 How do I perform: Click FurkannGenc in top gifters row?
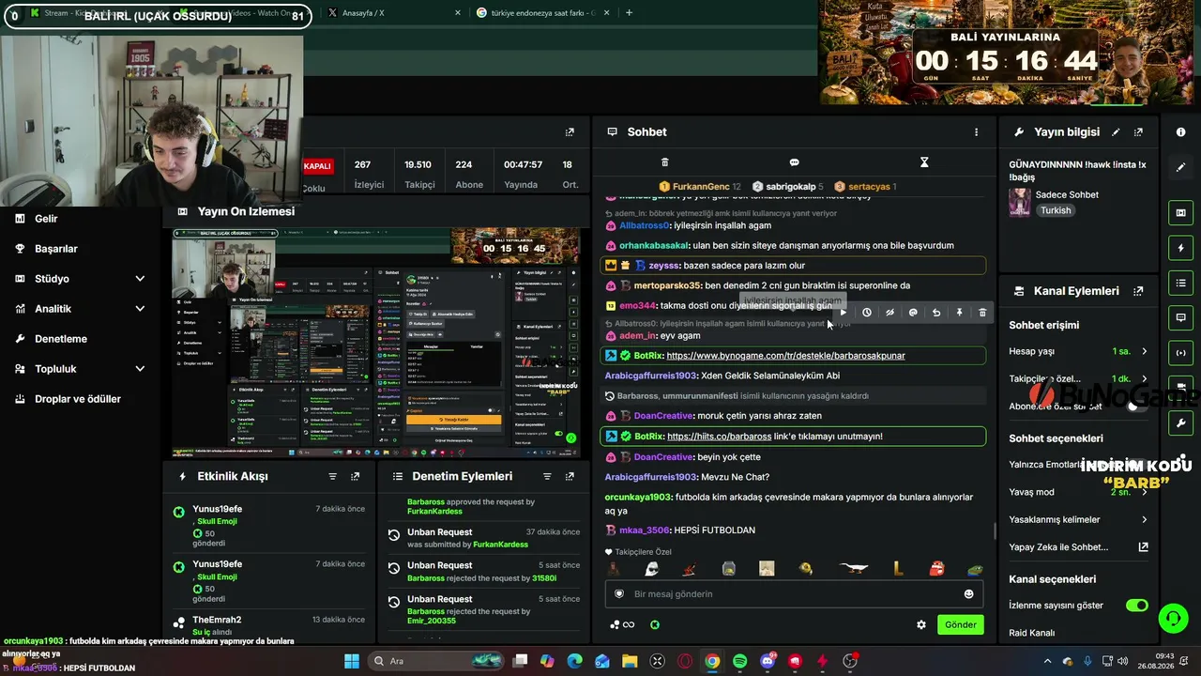coord(700,186)
